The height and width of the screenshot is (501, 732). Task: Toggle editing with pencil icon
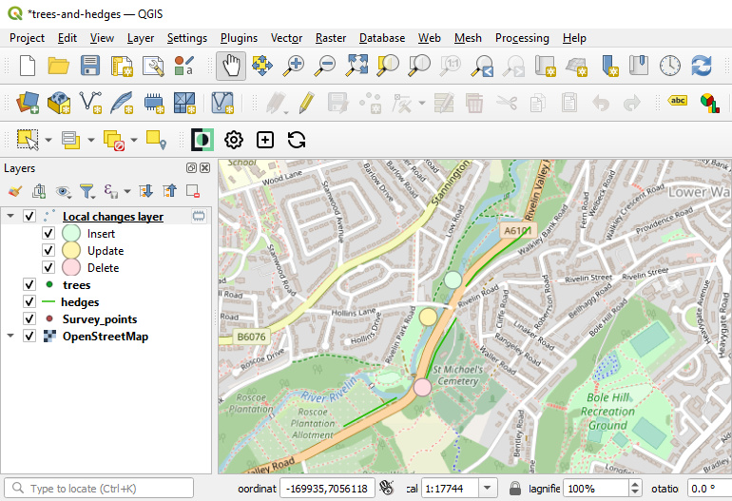point(307,103)
